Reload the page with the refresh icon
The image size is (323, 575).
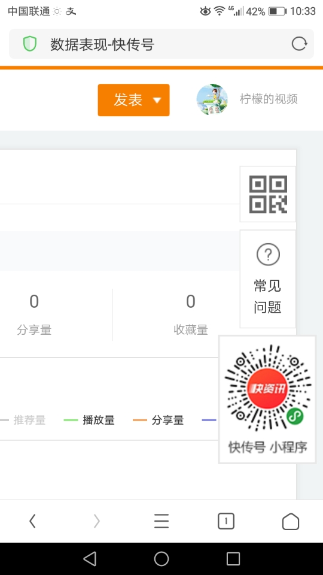pyautogui.click(x=299, y=44)
